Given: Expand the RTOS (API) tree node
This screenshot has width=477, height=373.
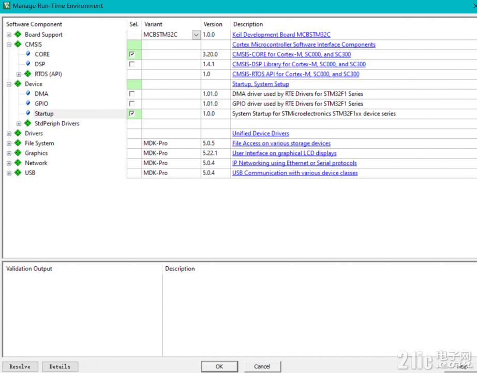Looking at the screenshot, I should (x=19, y=74).
